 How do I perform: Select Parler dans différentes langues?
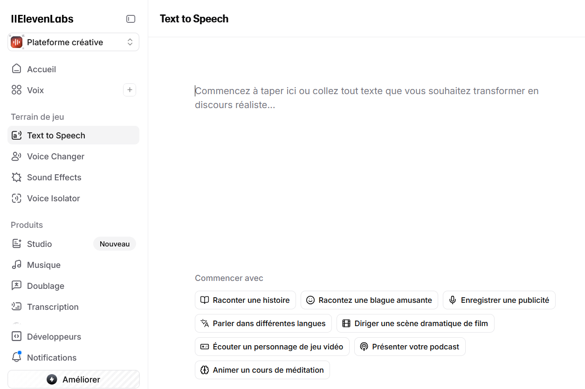(x=263, y=323)
